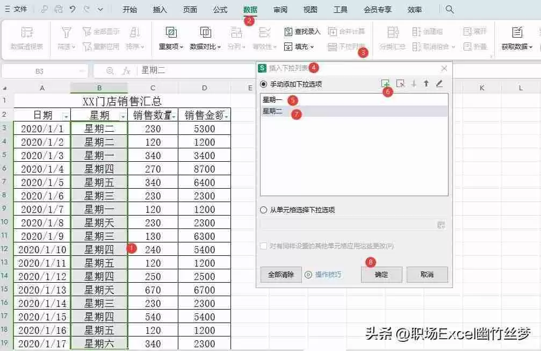Select the 手动添加下拉选项 radio button
The height and width of the screenshot is (351, 541).
pyautogui.click(x=263, y=83)
